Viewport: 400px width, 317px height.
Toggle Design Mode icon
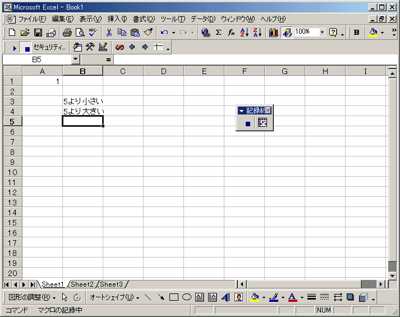tap(103, 47)
